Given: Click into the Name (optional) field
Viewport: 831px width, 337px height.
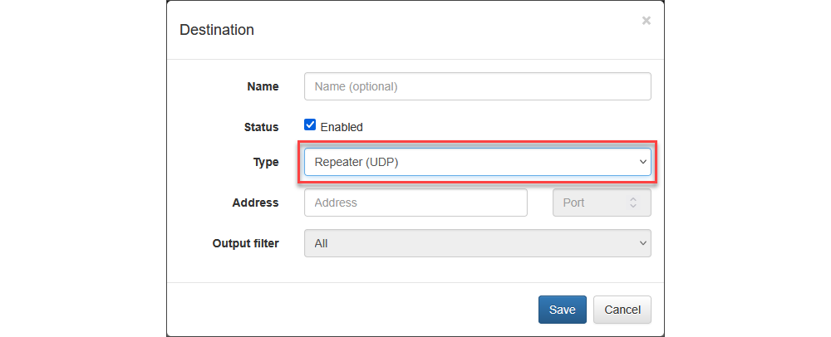Looking at the screenshot, I should click(477, 86).
